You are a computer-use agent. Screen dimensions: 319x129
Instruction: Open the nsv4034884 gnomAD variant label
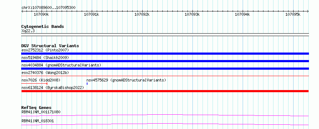(x=61, y=65)
